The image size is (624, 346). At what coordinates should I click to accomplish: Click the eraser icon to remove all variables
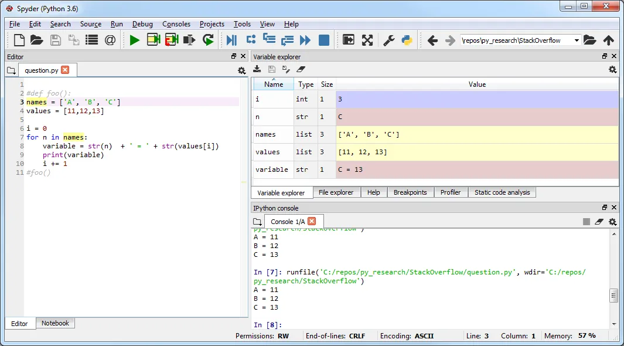301,69
